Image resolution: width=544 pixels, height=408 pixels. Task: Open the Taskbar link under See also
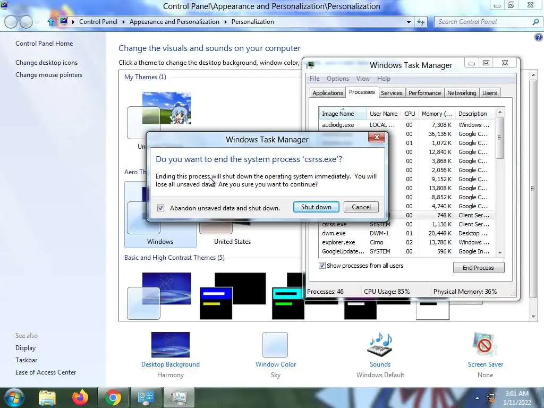(x=27, y=360)
